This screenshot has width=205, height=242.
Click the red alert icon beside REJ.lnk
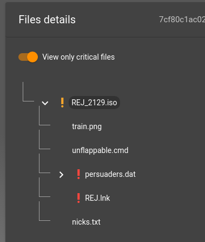(x=78, y=198)
